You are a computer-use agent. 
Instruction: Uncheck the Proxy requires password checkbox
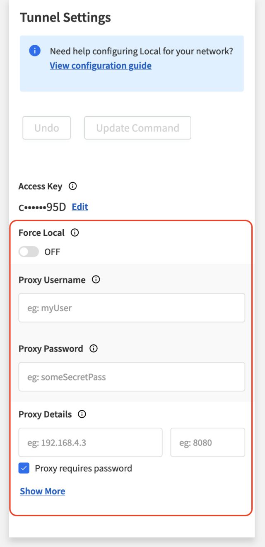[24, 468]
